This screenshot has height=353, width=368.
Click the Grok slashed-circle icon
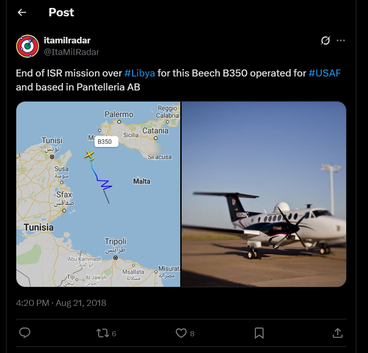tap(326, 41)
